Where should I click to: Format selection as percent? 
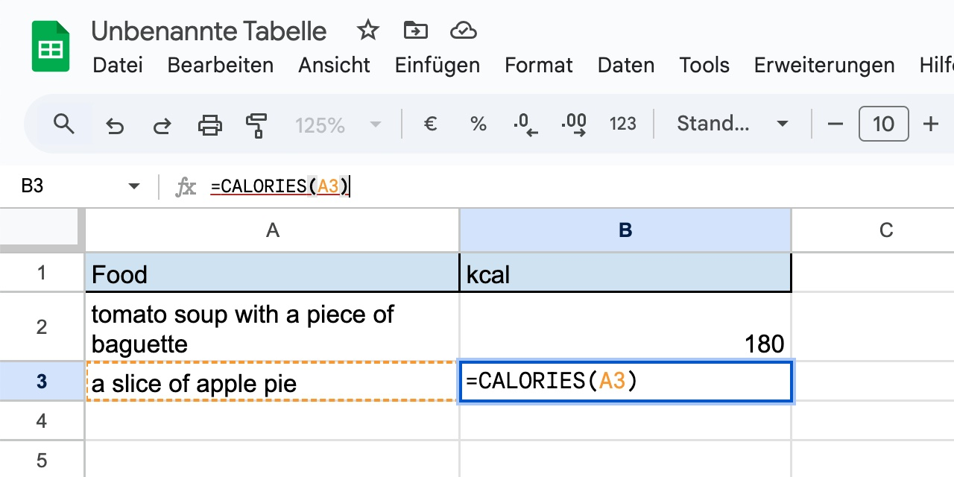(x=478, y=124)
